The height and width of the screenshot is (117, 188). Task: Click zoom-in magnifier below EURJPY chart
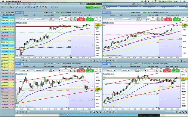(100, 112)
